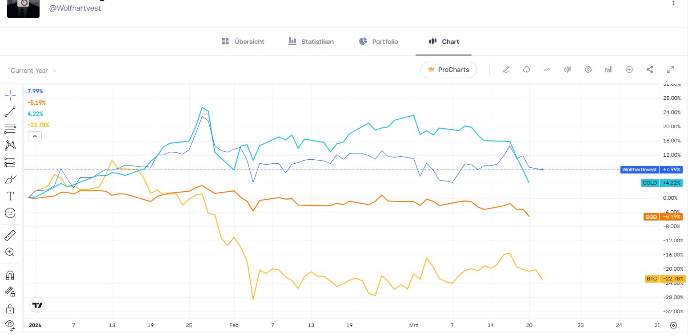
Task: Click the share chart icon
Action: 650,70
